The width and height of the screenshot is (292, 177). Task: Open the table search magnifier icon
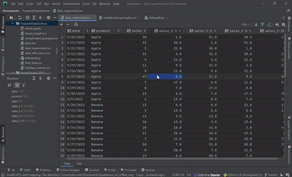(76, 24)
